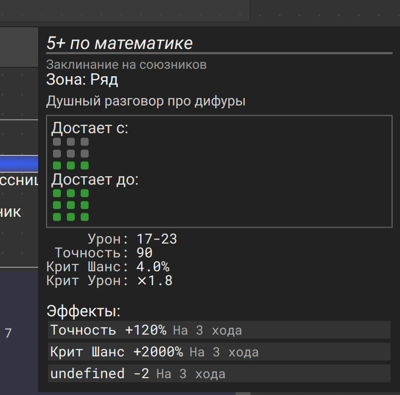Screen dimensions: 400x395
Task: Click the "Эффекты:" section header
Action: pos(84,311)
